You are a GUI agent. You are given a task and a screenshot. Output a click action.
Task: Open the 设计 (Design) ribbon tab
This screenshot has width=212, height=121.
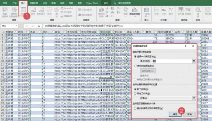pyautogui.click(x=106, y=3)
